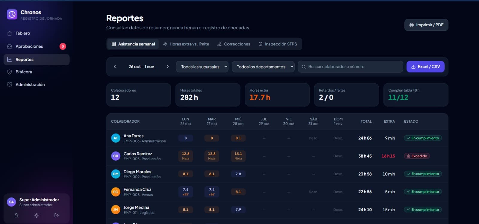Open Administración in the sidebar
The height and width of the screenshot is (224, 479).
pyautogui.click(x=37, y=85)
